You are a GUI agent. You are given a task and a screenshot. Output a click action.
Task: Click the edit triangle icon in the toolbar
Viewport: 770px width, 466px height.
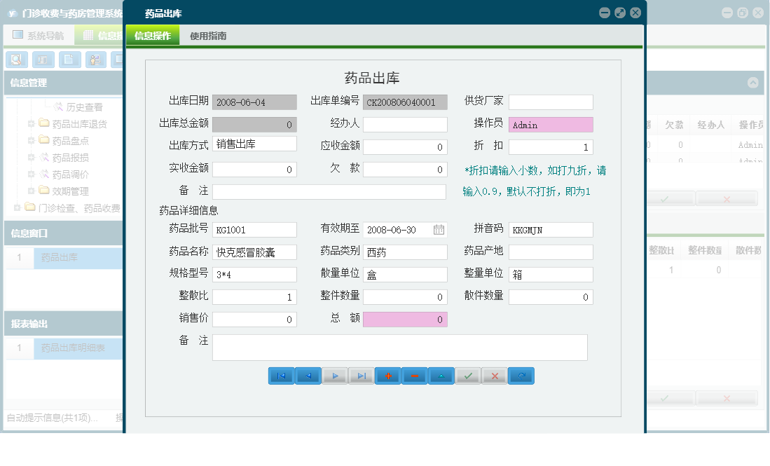click(x=441, y=376)
